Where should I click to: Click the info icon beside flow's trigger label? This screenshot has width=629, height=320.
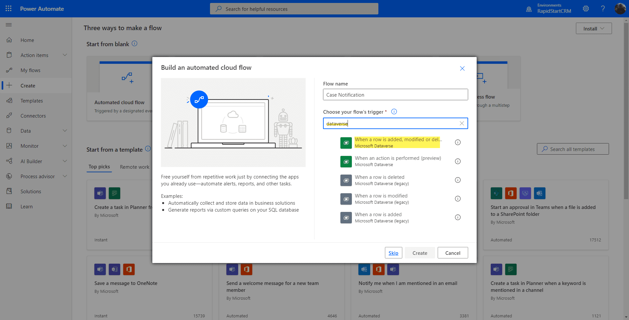click(x=394, y=112)
